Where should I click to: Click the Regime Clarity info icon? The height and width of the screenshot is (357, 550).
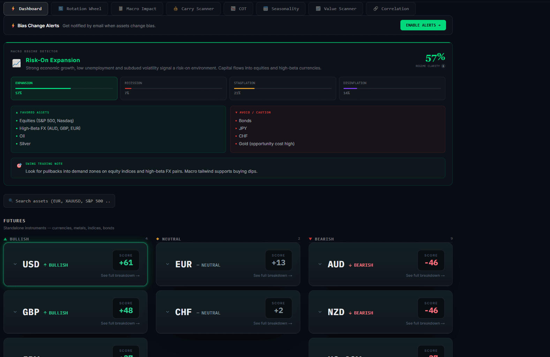tap(443, 66)
